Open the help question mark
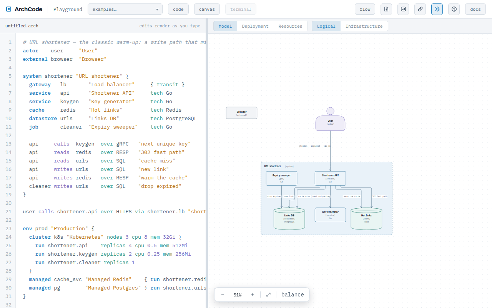Image resolution: width=492 pixels, height=308 pixels. [x=454, y=9]
